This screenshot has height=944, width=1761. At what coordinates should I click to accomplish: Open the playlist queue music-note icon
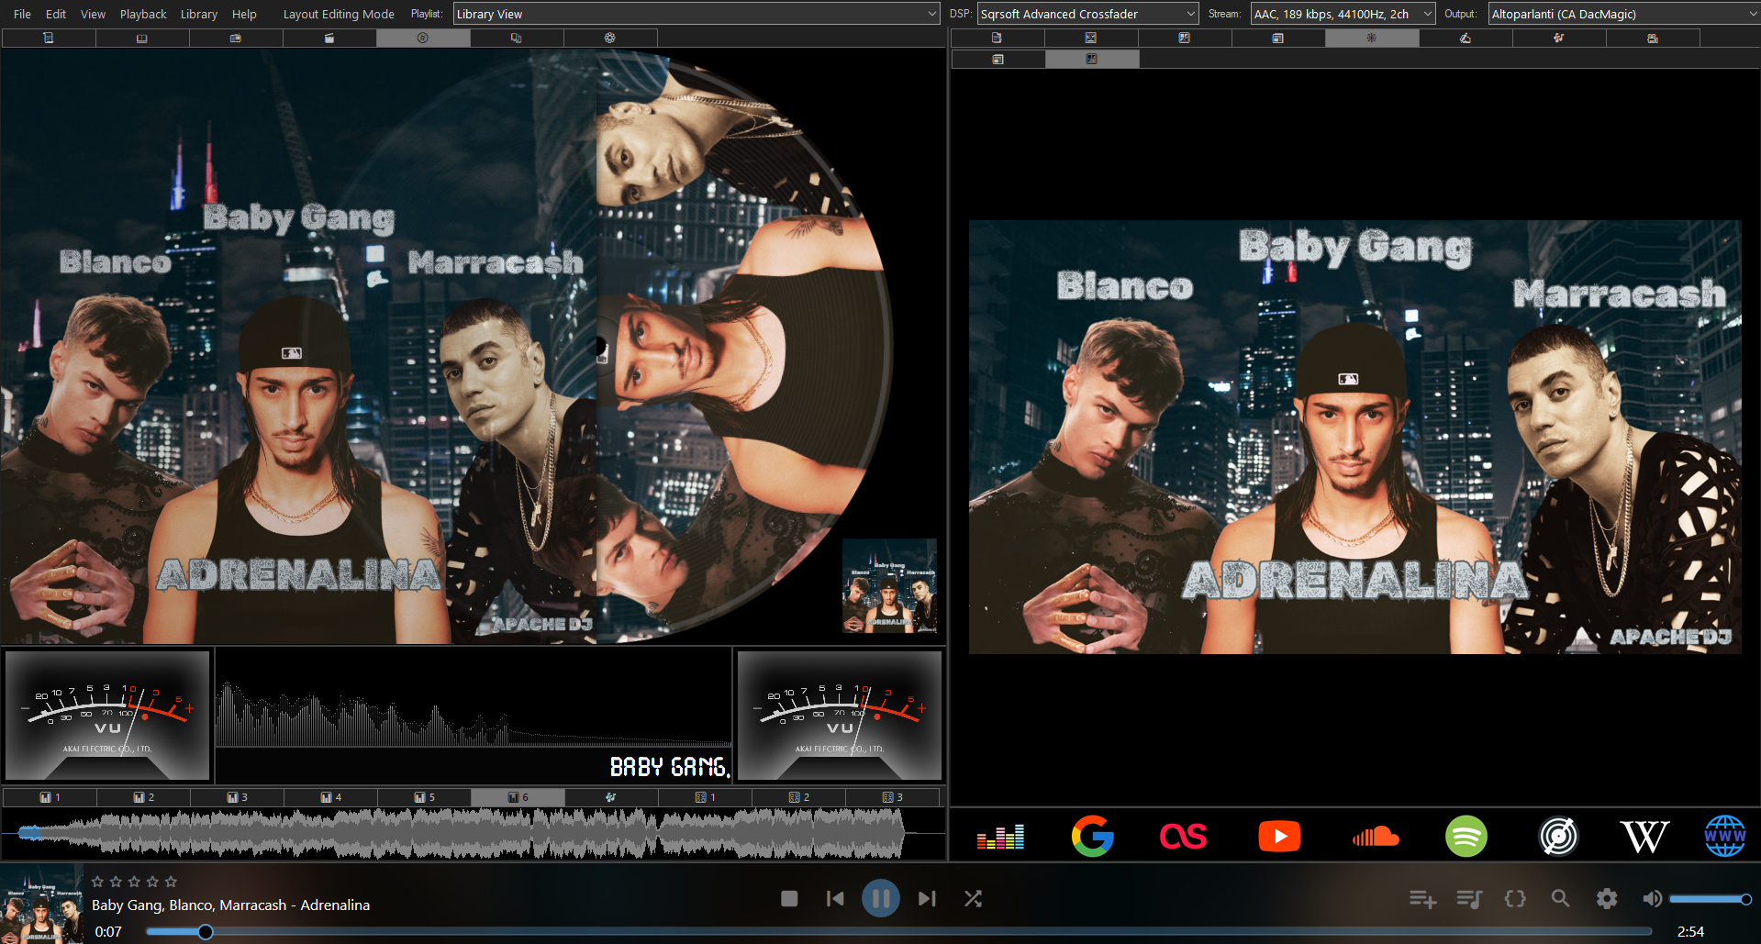(x=1469, y=899)
